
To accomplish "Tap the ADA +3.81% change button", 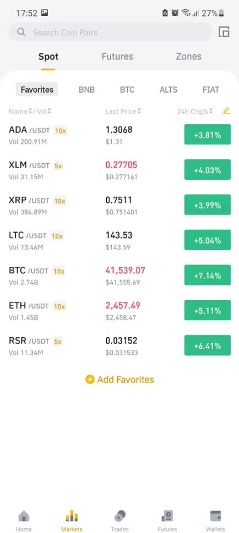I will click(x=208, y=134).
